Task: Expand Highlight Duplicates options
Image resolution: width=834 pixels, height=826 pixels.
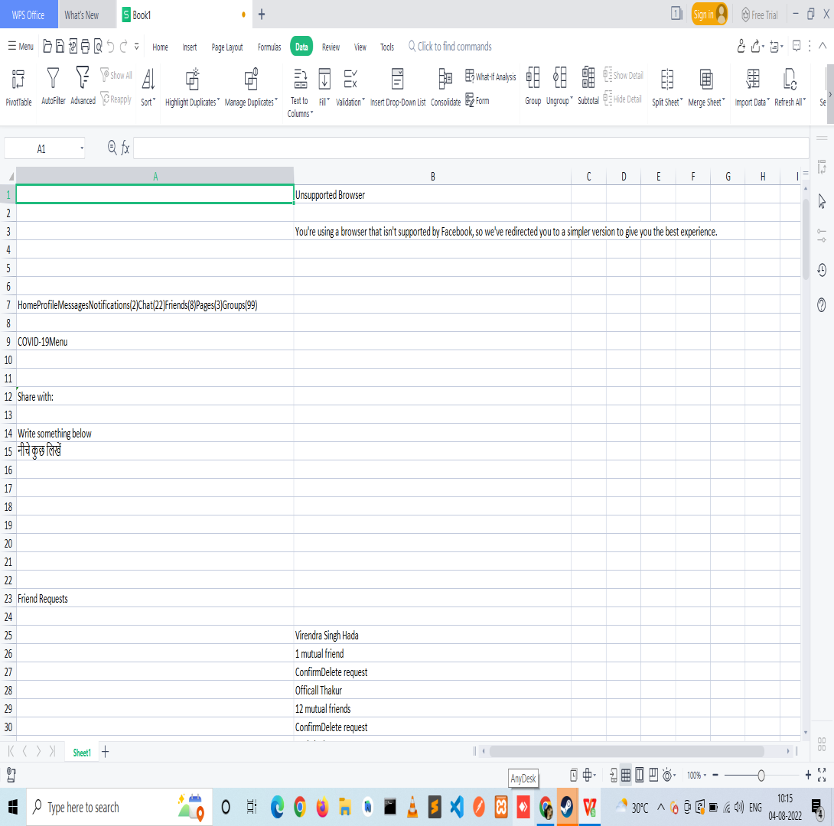Action: click(x=192, y=87)
